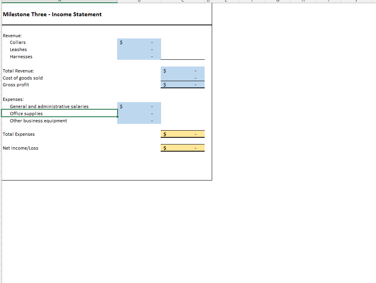Viewport: 376px width, 283px height.
Task: Select the Total Revenue value cell
Action: [182, 70]
